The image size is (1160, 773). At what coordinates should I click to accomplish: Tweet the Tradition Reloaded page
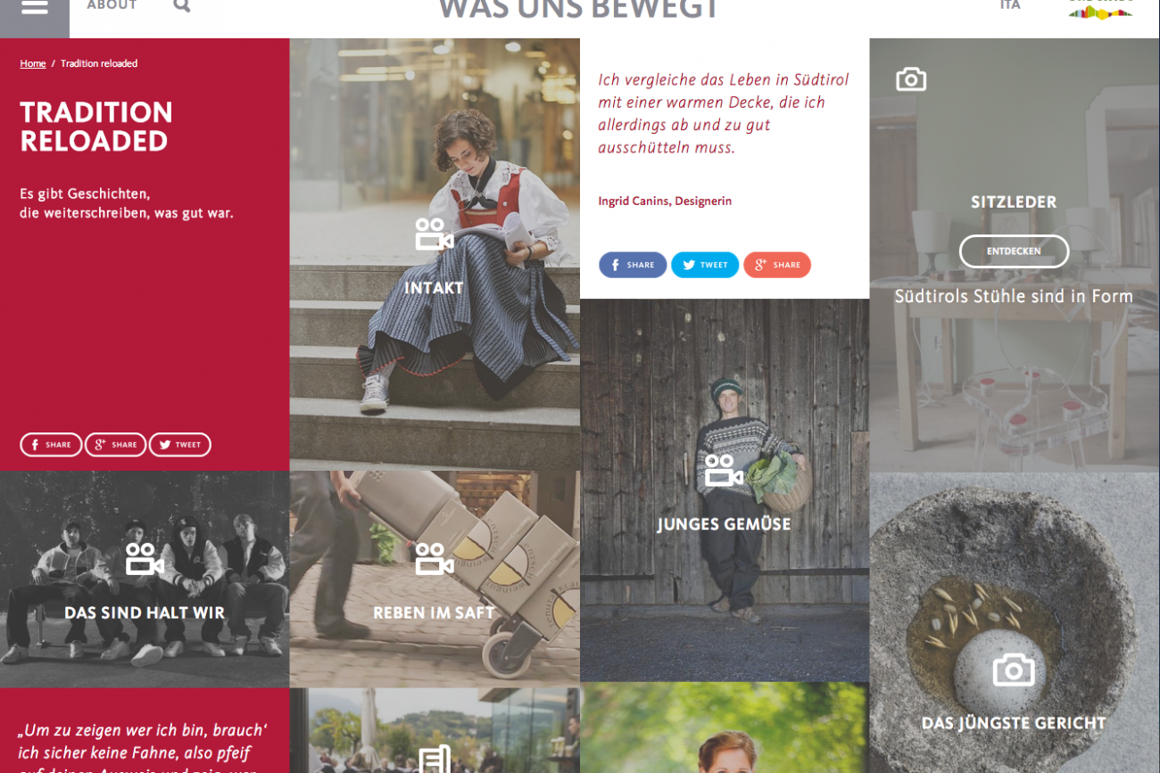click(180, 445)
